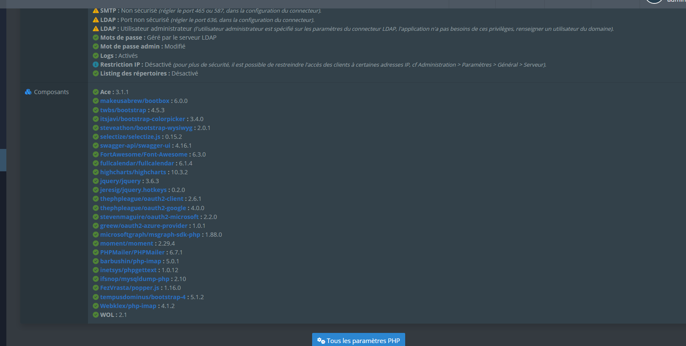Image resolution: width=686 pixels, height=346 pixels.
Task: Open the selectize/selectize.js link
Action: 130,137
